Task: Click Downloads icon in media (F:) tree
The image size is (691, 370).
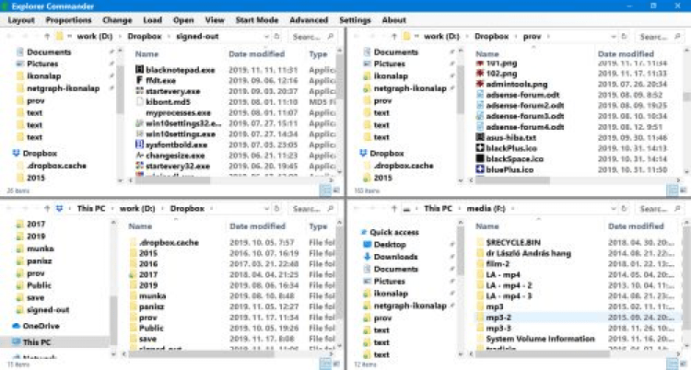Action: 367,257
